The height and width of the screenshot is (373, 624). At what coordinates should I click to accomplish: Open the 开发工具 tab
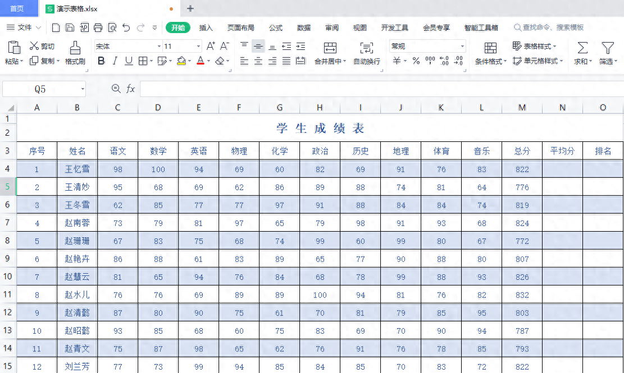pos(394,27)
